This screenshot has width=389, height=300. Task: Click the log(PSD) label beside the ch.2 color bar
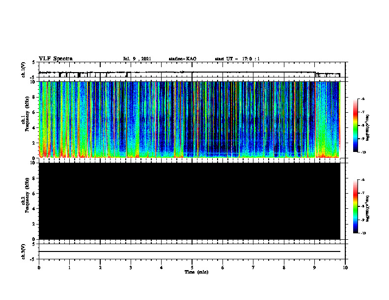pos(368,208)
